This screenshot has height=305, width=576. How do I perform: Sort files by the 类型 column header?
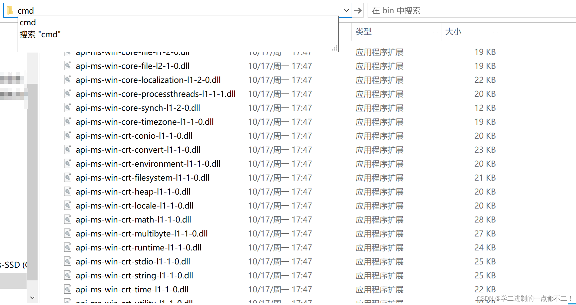click(x=364, y=31)
